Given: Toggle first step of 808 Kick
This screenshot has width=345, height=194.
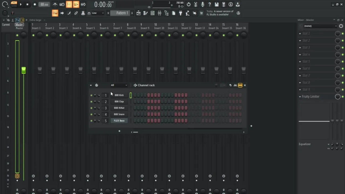Looking at the screenshot, I should pyautogui.click(x=135, y=95).
